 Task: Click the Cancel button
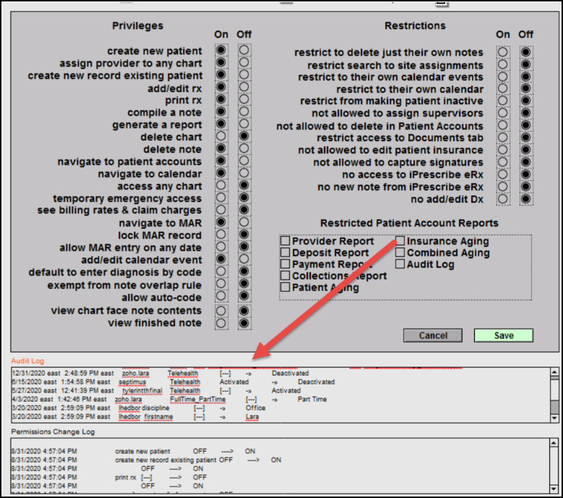tap(433, 335)
